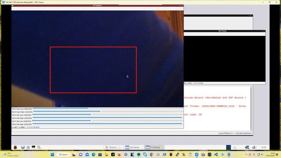Click the Thonny shell vertical scrollbar

point(251,108)
